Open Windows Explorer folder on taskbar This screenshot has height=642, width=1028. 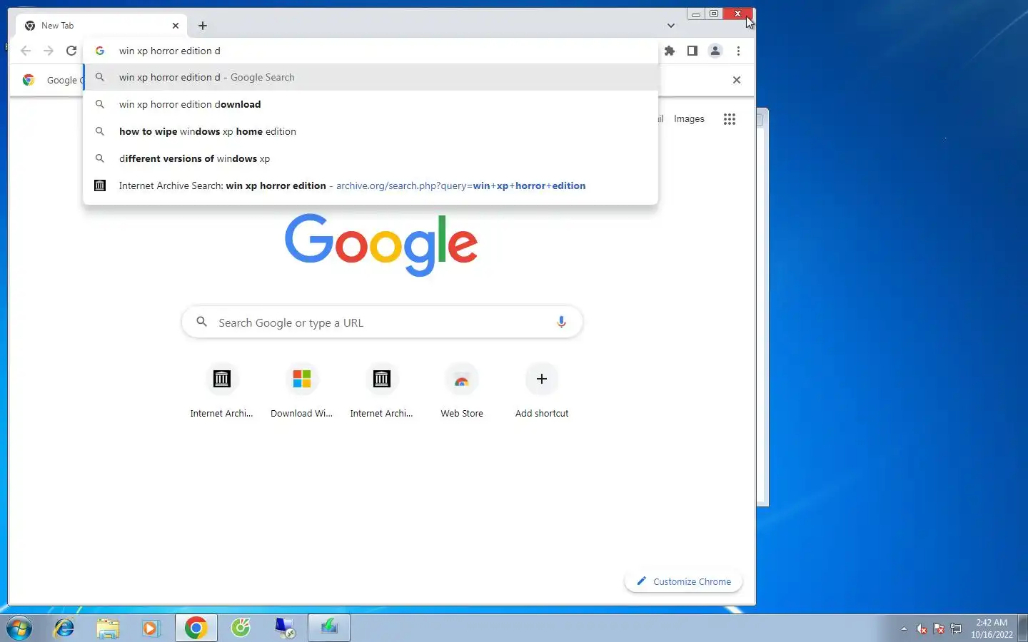coord(108,628)
